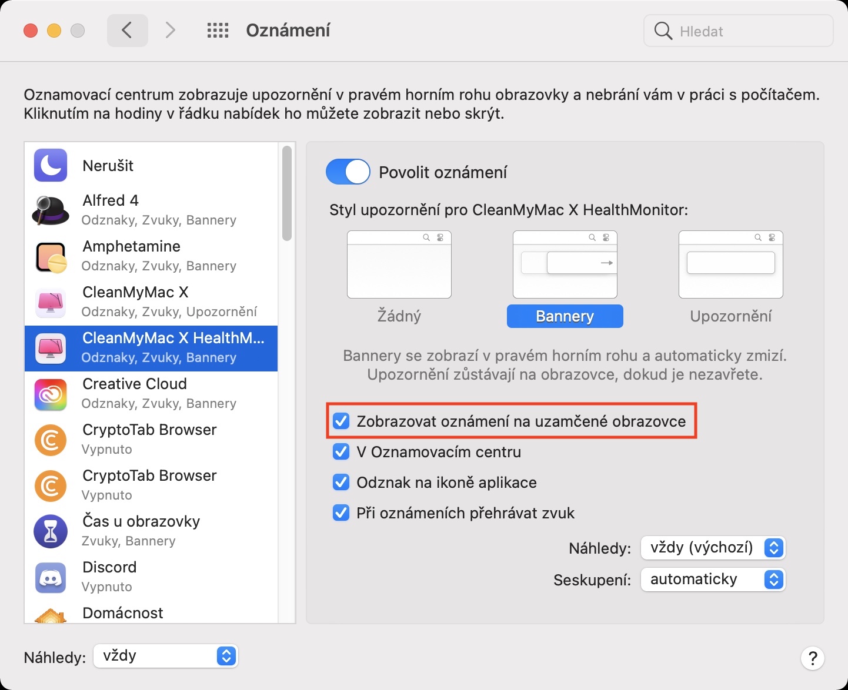Select the Alfred 4 hat icon
Screen dimensions: 848x690
(51, 210)
